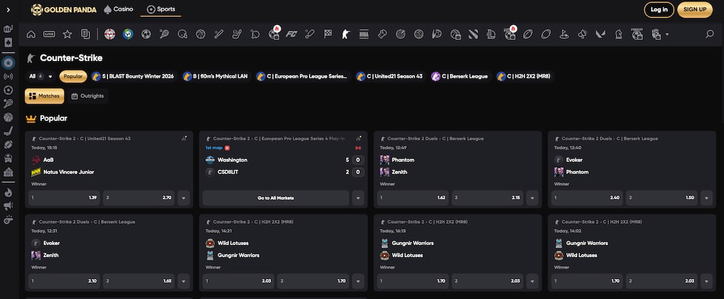
Task: Filter by H2H 2X2 (MR8) chip
Action: 525,77
